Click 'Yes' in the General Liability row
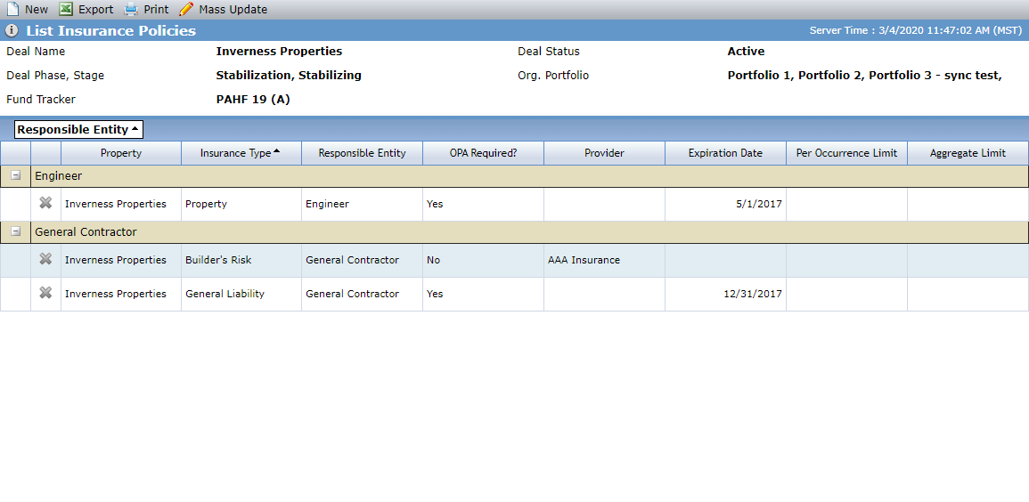Image resolution: width=1029 pixels, height=502 pixels. point(483,295)
